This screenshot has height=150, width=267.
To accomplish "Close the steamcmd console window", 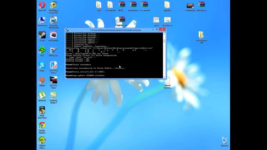I will [162, 30].
